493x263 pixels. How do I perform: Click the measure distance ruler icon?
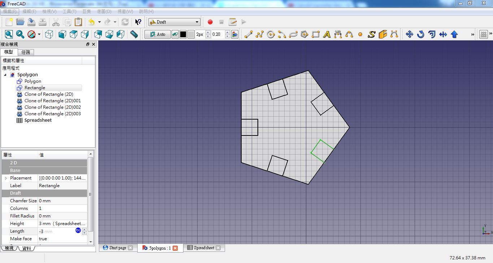point(134,34)
